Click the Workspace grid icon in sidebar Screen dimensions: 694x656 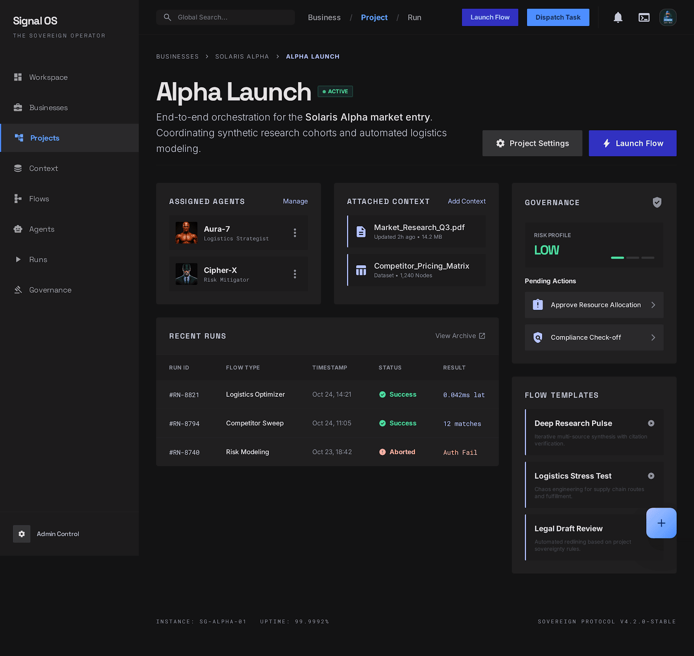click(18, 77)
